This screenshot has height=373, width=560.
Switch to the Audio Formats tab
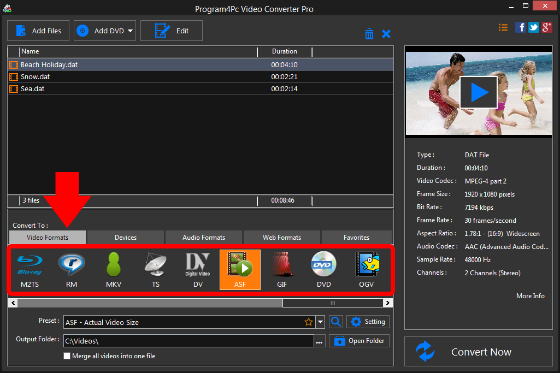click(x=203, y=238)
